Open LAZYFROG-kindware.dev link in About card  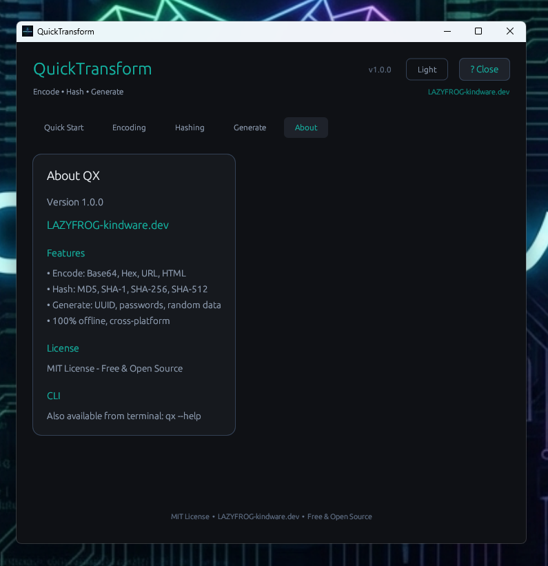[108, 225]
